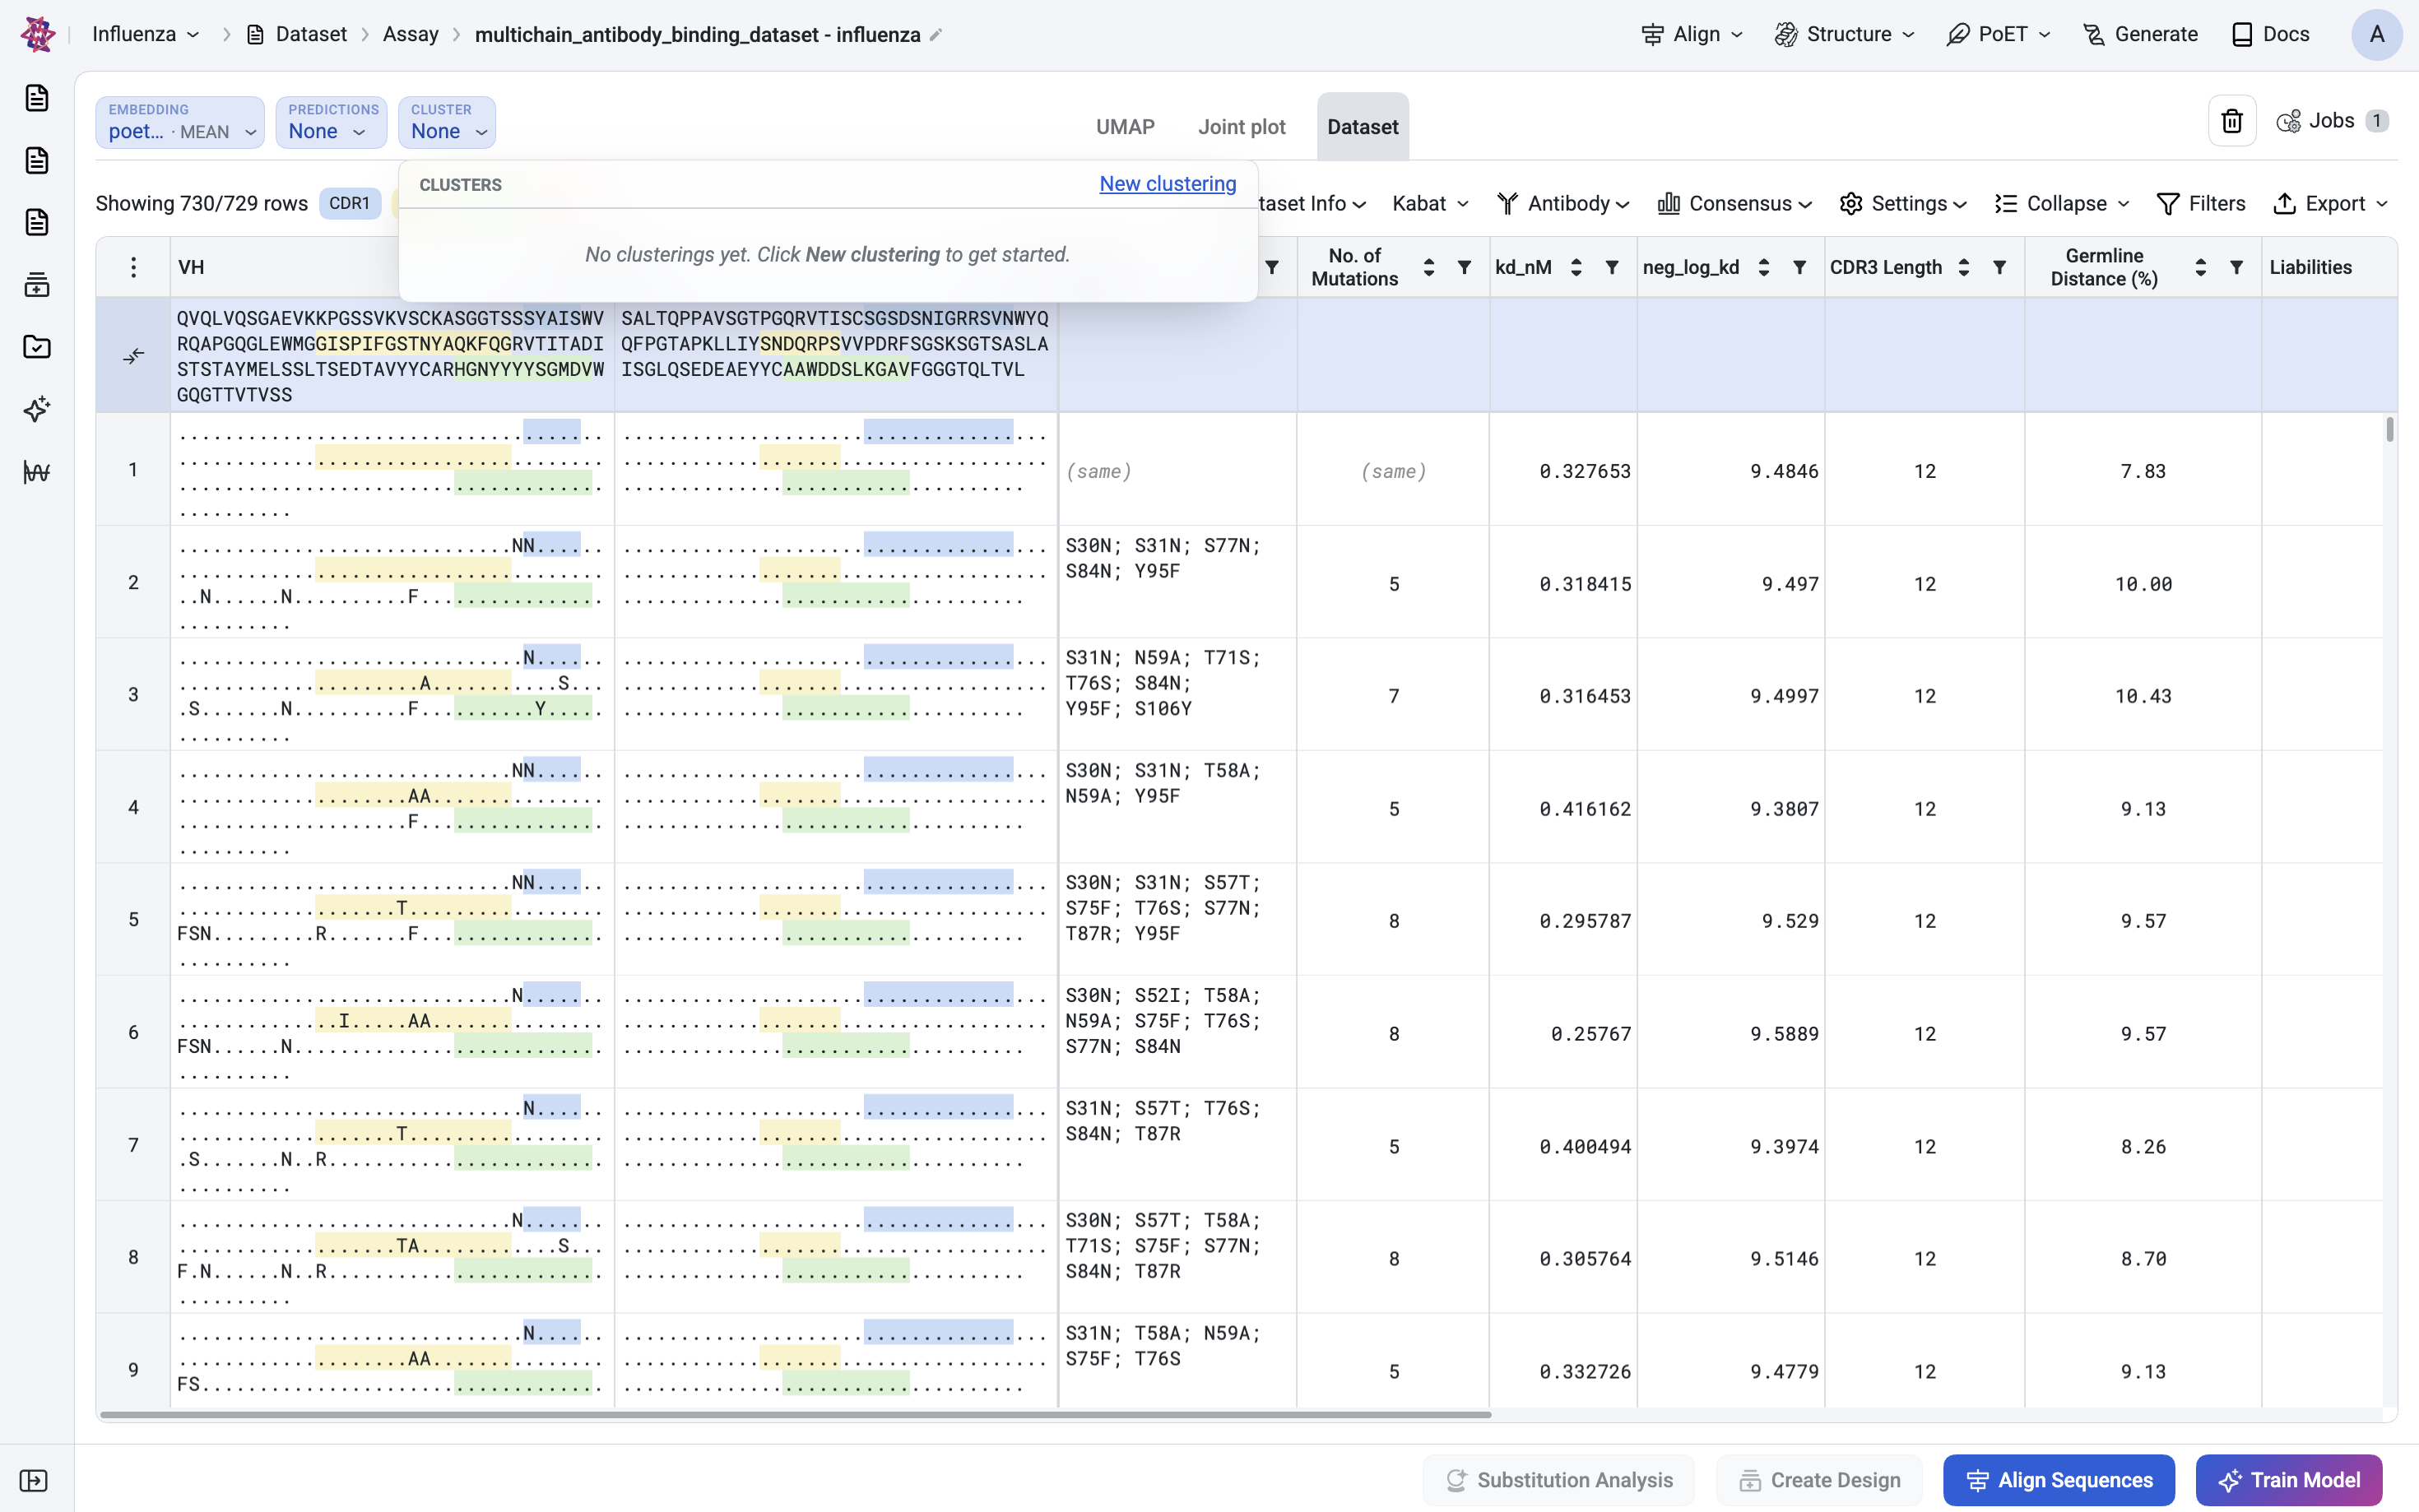
Task: Click the Train Model button
Action: click(x=2289, y=1480)
